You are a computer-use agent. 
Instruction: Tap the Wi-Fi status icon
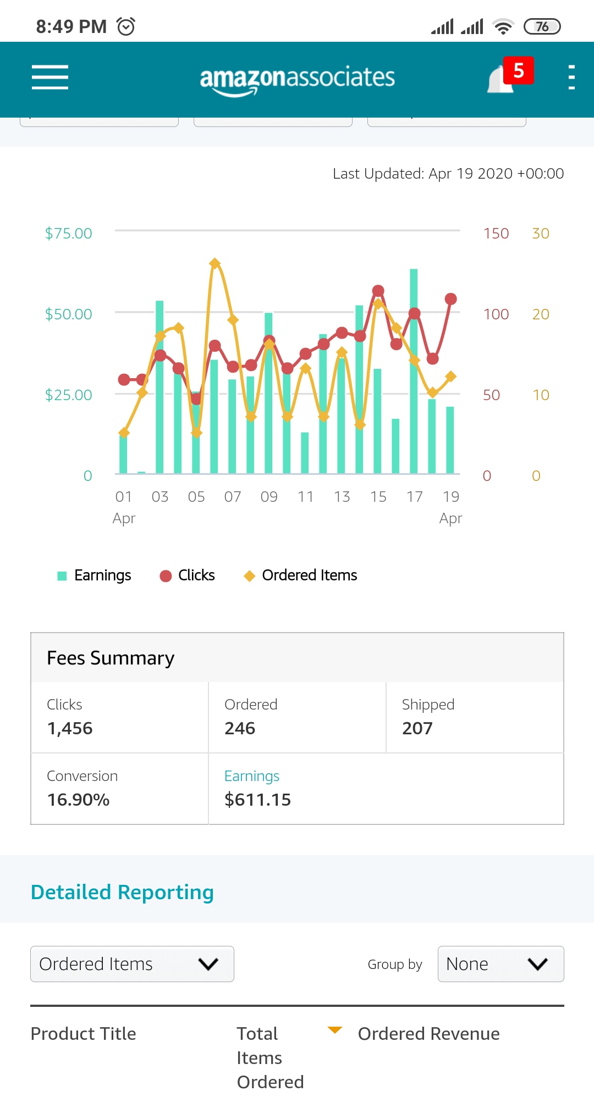(503, 26)
